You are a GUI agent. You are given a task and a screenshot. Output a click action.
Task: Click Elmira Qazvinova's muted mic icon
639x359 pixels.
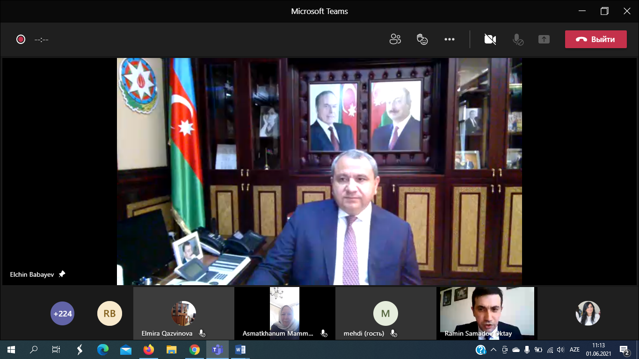(202, 333)
